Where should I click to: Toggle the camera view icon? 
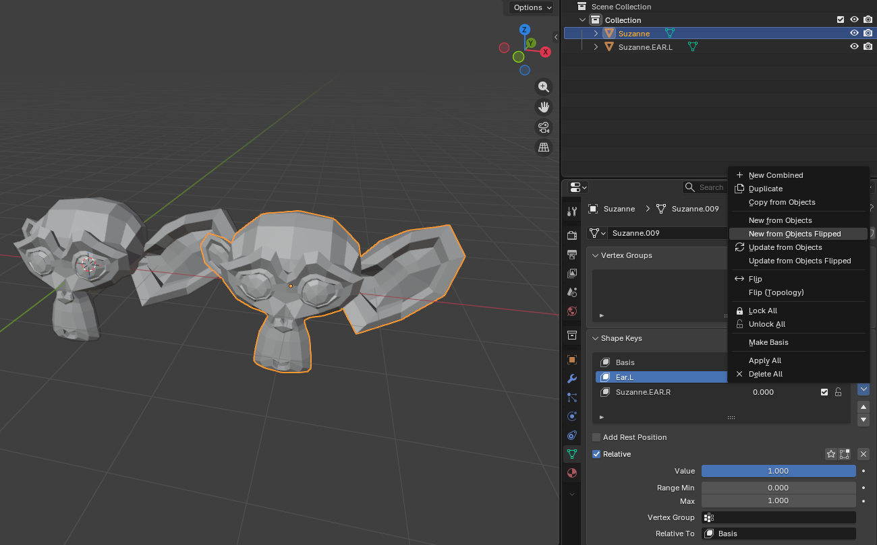[544, 127]
